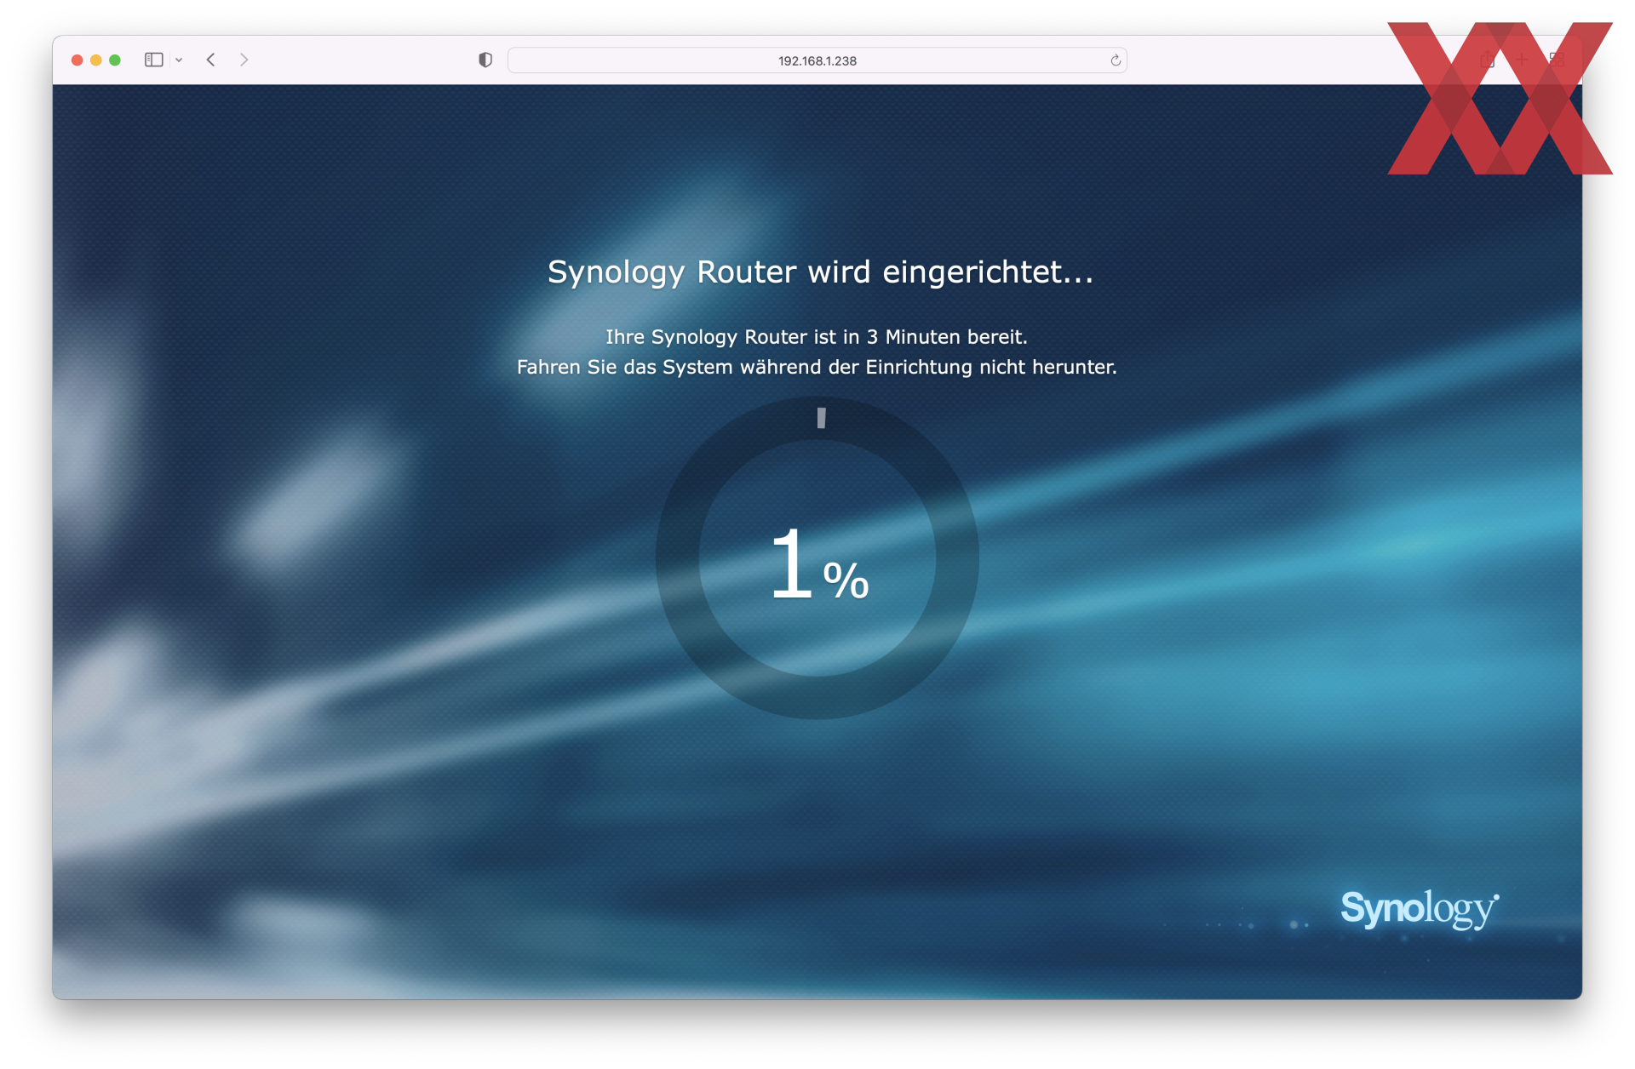Go forward with the browser forward arrow
The width and height of the screenshot is (1635, 1069).
244,60
